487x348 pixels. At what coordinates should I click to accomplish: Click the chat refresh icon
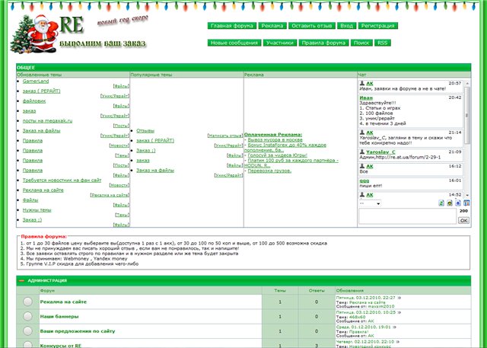[x=440, y=203]
